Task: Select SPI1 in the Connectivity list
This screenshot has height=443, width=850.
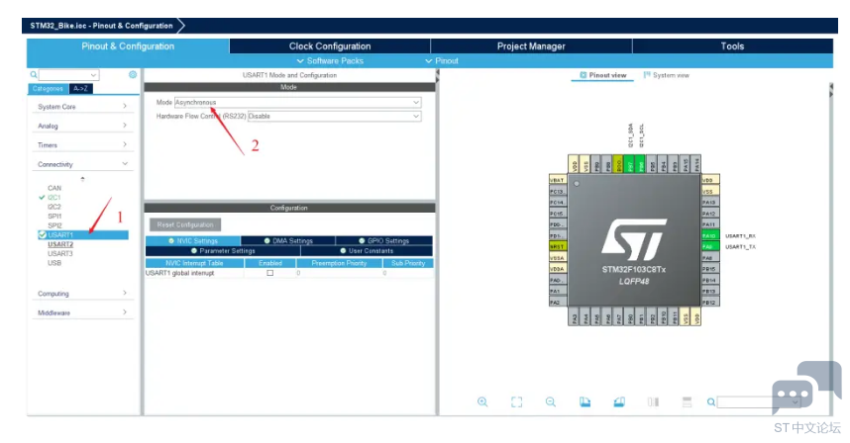Action: (x=54, y=216)
